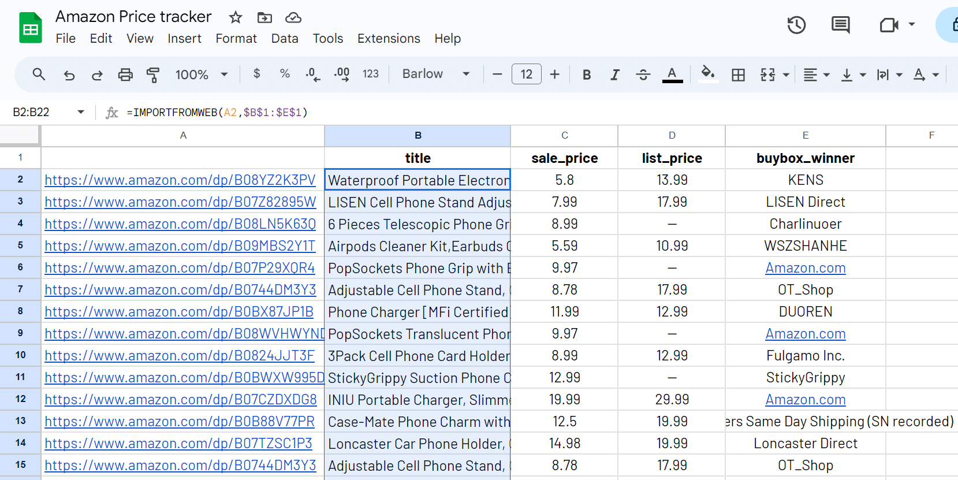Viewport: 958px width, 480px height.
Task: Toggle strikethrough formatting
Action: pyautogui.click(x=643, y=75)
